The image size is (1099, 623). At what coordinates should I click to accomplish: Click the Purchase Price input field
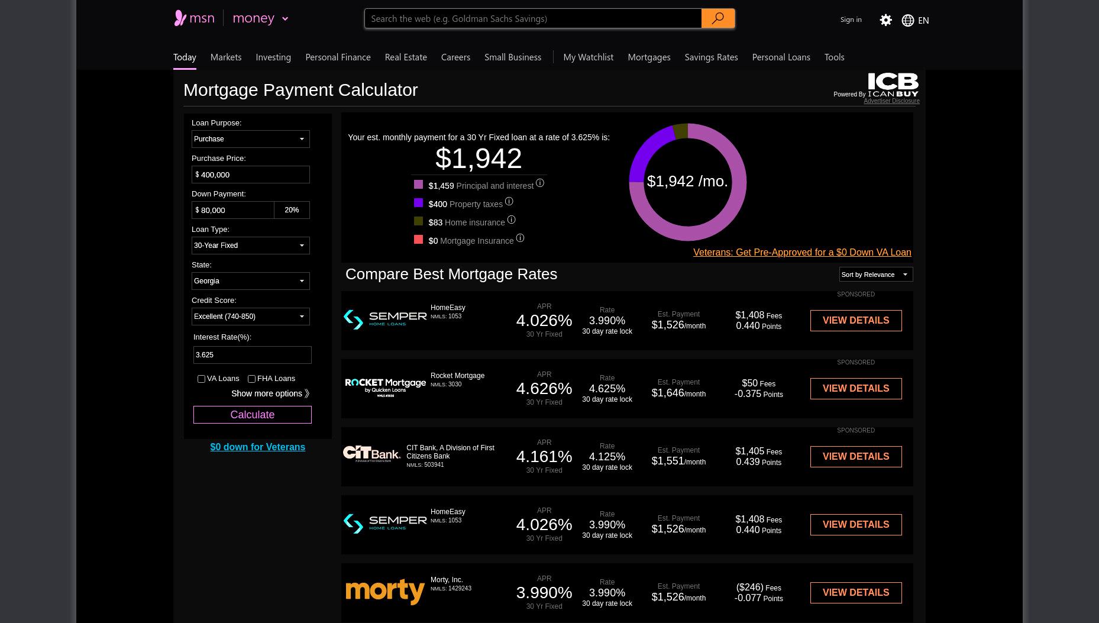coord(251,175)
